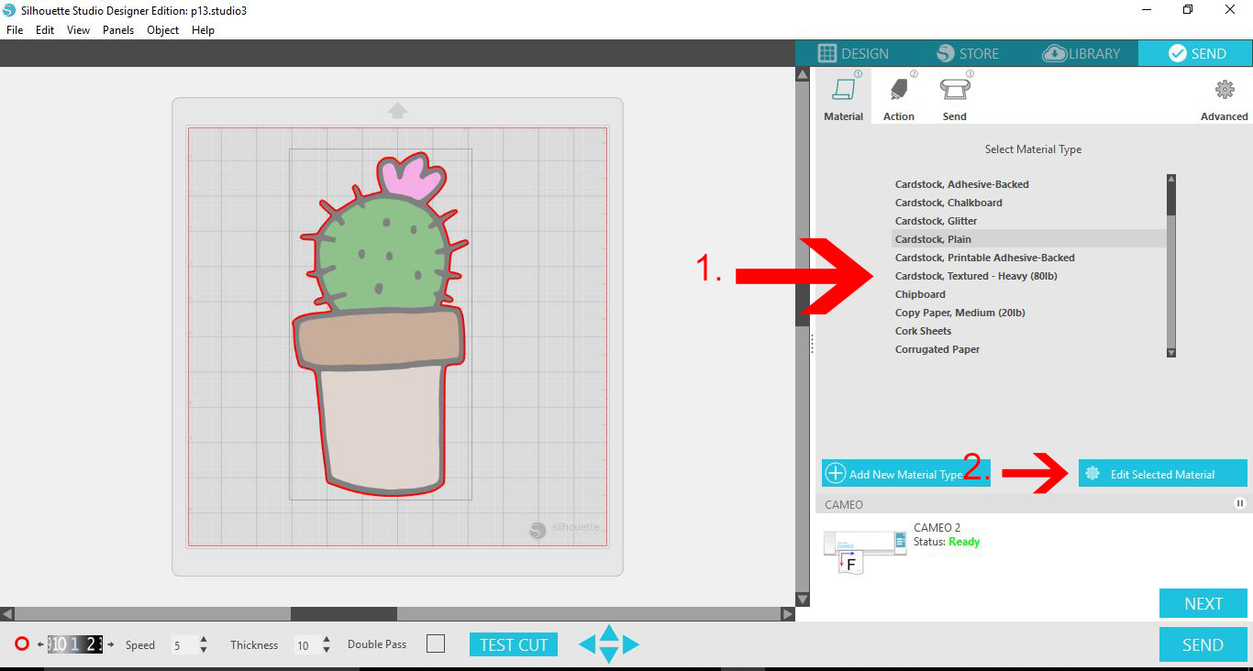Open the Object menu
1253x671 pixels.
point(163,30)
